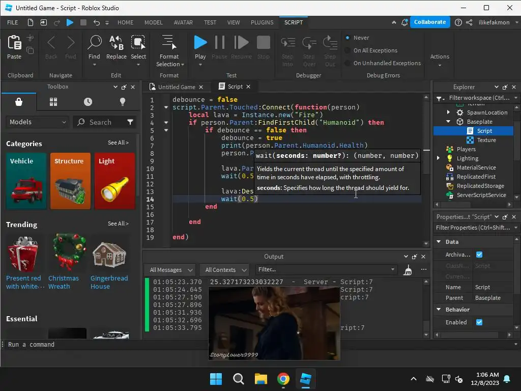The height and width of the screenshot is (391, 521).
Task: Collapse the Baseplate tree node
Action: pyautogui.click(x=448, y=122)
